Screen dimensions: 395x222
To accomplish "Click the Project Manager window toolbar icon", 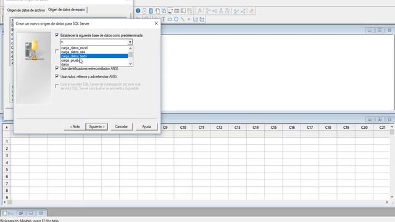I will tap(170, 11).
